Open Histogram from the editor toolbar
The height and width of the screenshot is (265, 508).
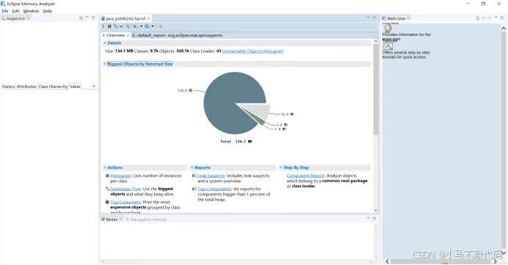coord(109,26)
